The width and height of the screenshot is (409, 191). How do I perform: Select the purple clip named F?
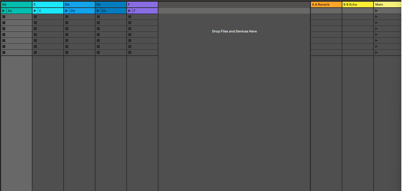click(145, 11)
